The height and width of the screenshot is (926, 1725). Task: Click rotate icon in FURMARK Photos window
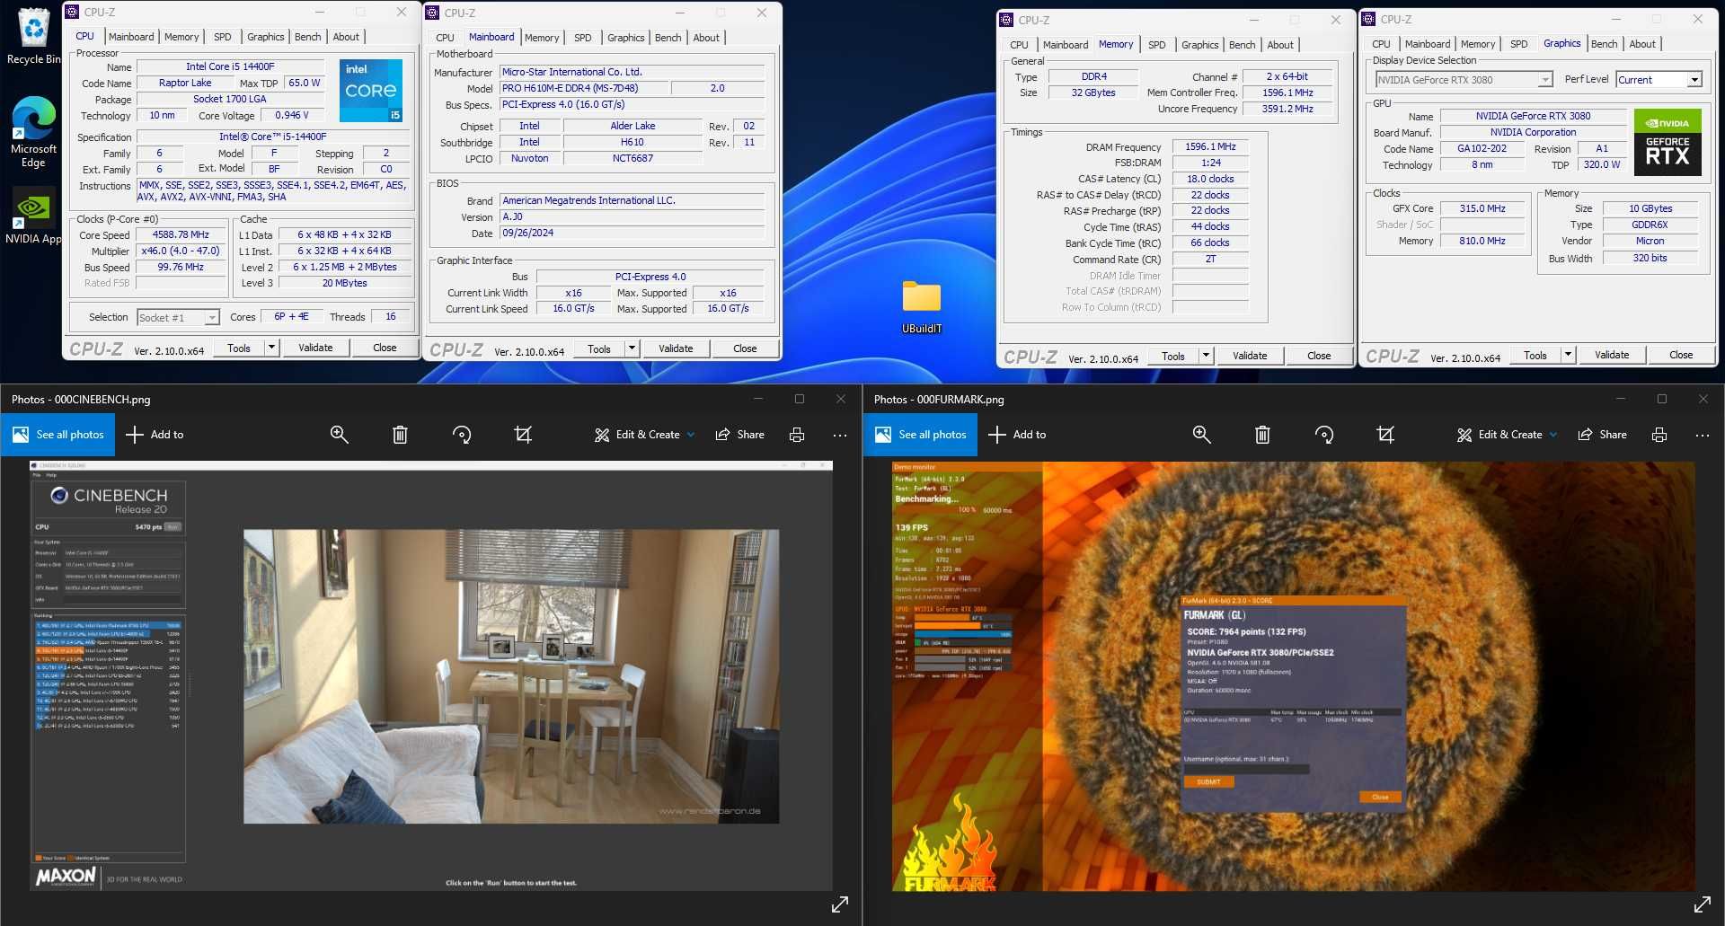tap(1324, 435)
